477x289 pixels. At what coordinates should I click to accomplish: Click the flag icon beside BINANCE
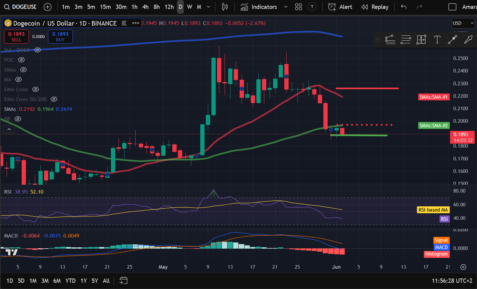click(124, 23)
